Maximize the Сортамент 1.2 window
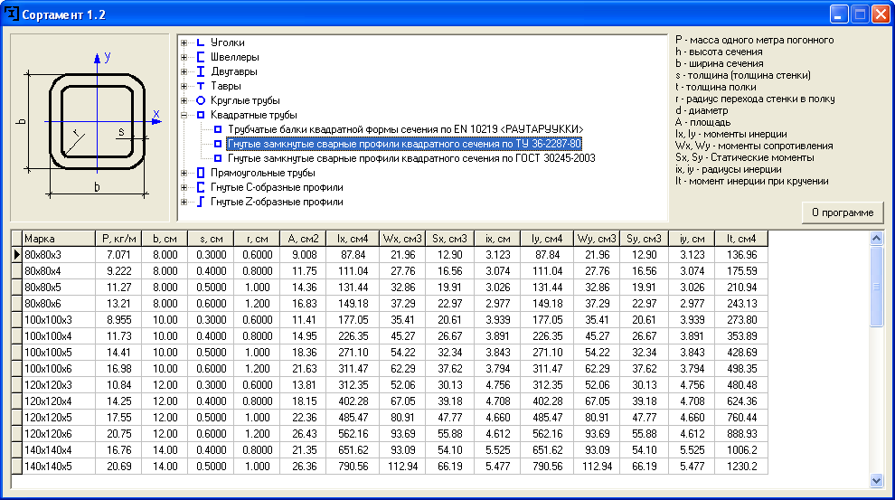Image resolution: width=895 pixels, height=500 pixels. click(x=860, y=14)
